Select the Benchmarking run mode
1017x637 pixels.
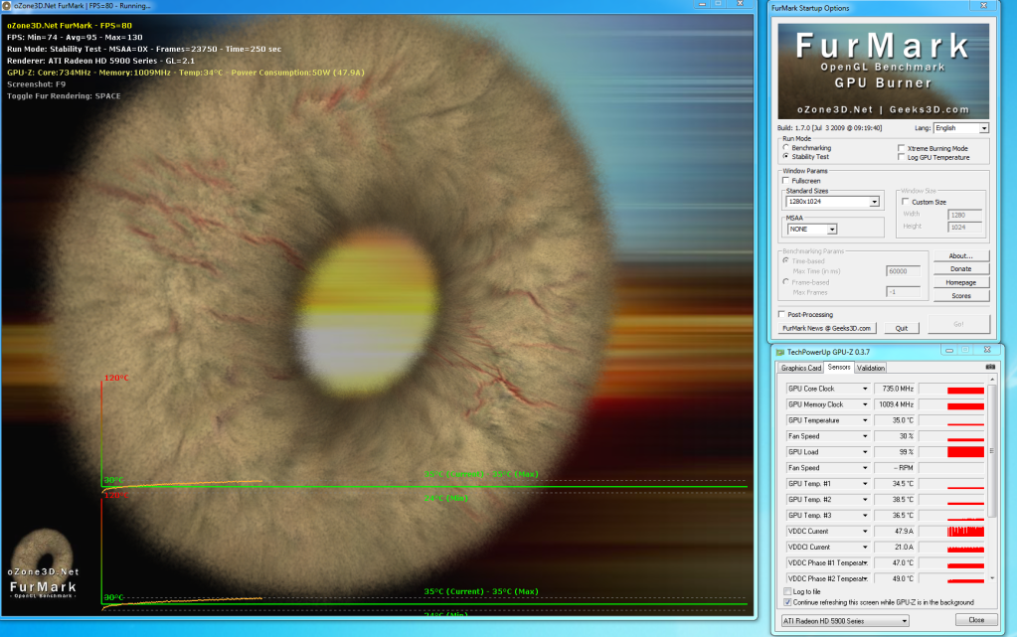point(786,148)
